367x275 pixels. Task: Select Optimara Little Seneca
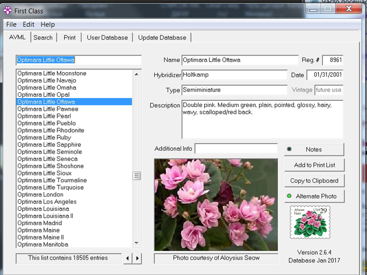click(x=75, y=159)
